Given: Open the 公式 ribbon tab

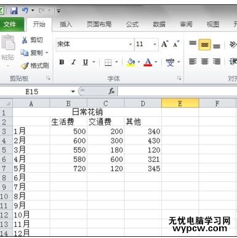Looking at the screenshot, I should [x=132, y=25].
